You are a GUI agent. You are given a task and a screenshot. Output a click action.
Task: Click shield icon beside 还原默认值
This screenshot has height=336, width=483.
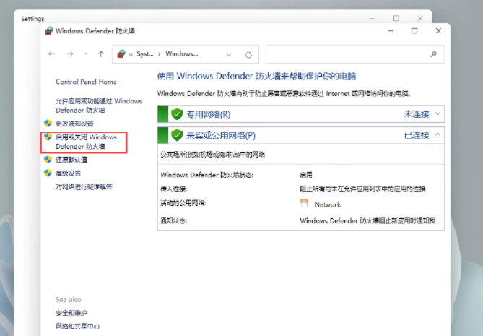click(48, 160)
